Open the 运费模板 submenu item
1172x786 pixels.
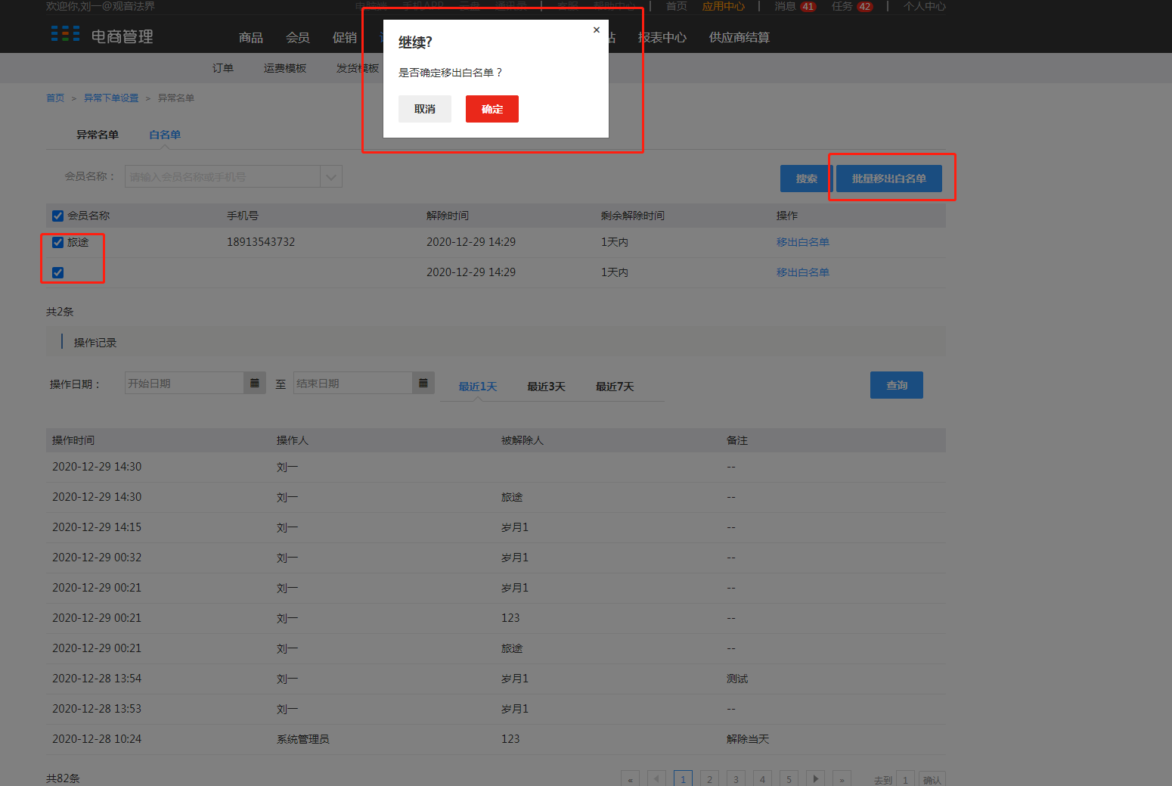point(285,68)
